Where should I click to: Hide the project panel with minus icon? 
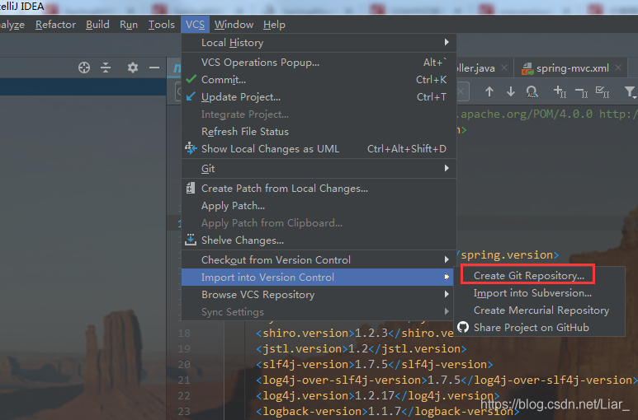point(154,68)
